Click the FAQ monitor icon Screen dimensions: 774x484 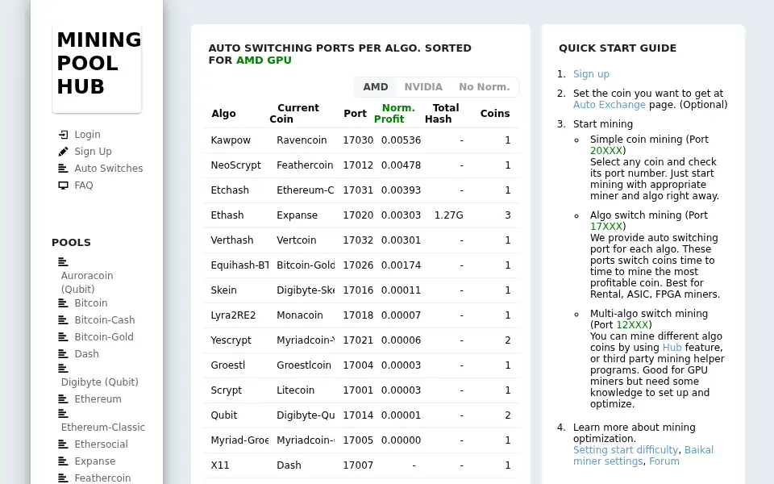pyautogui.click(x=63, y=186)
